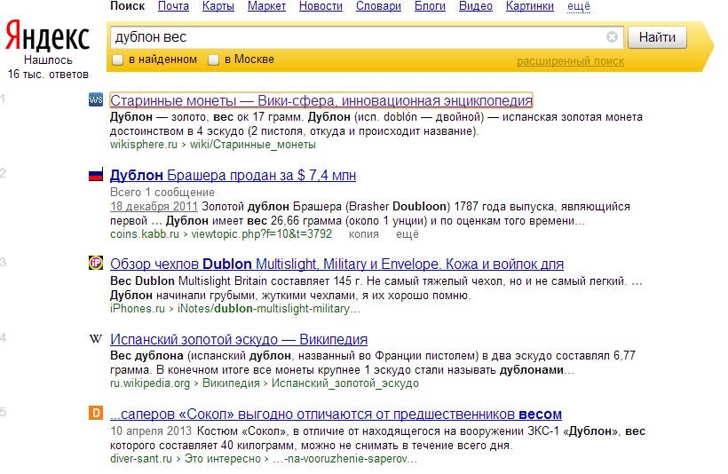This screenshot has width=728, height=474.
Task: Select the Поиск tab
Action: tap(127, 6)
